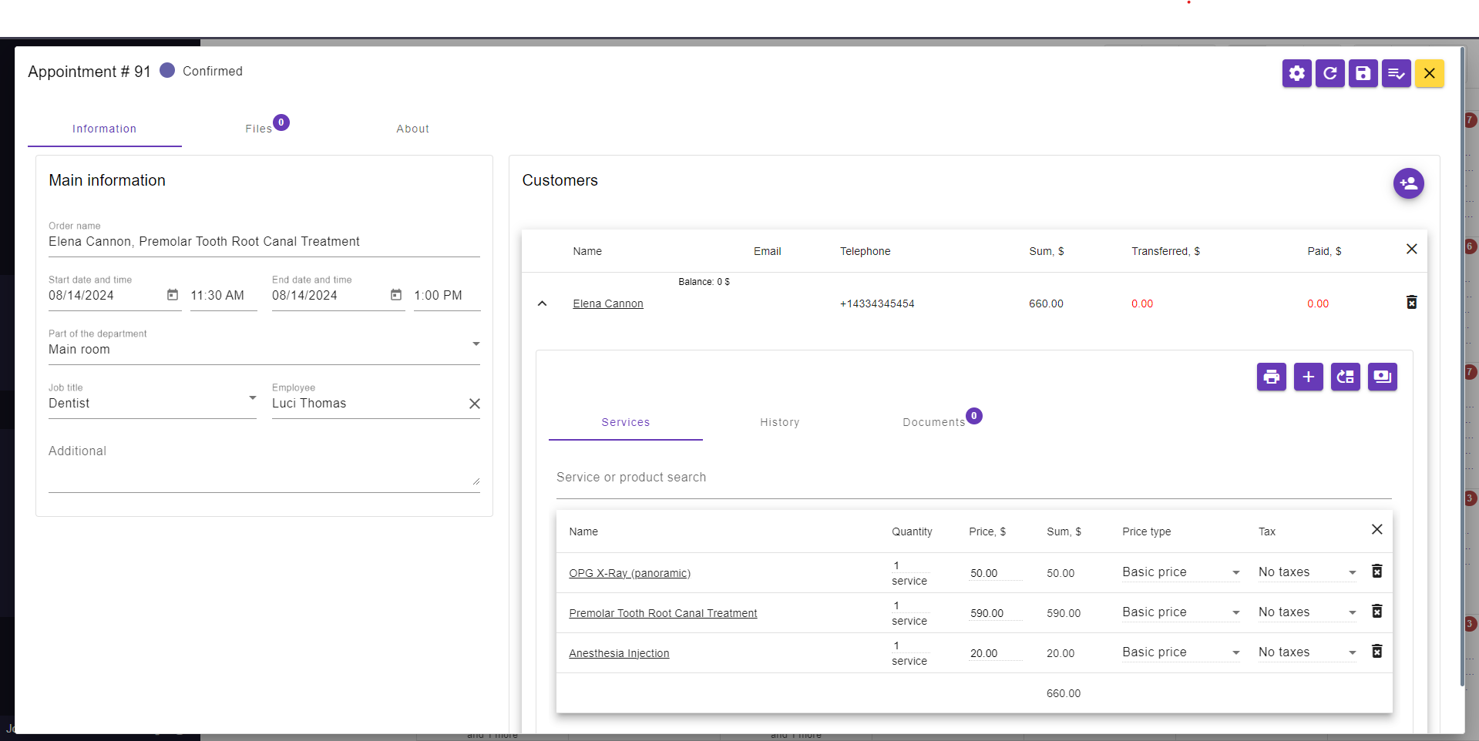Open end date calendar picker icon
This screenshot has height=741, width=1479.
click(396, 295)
